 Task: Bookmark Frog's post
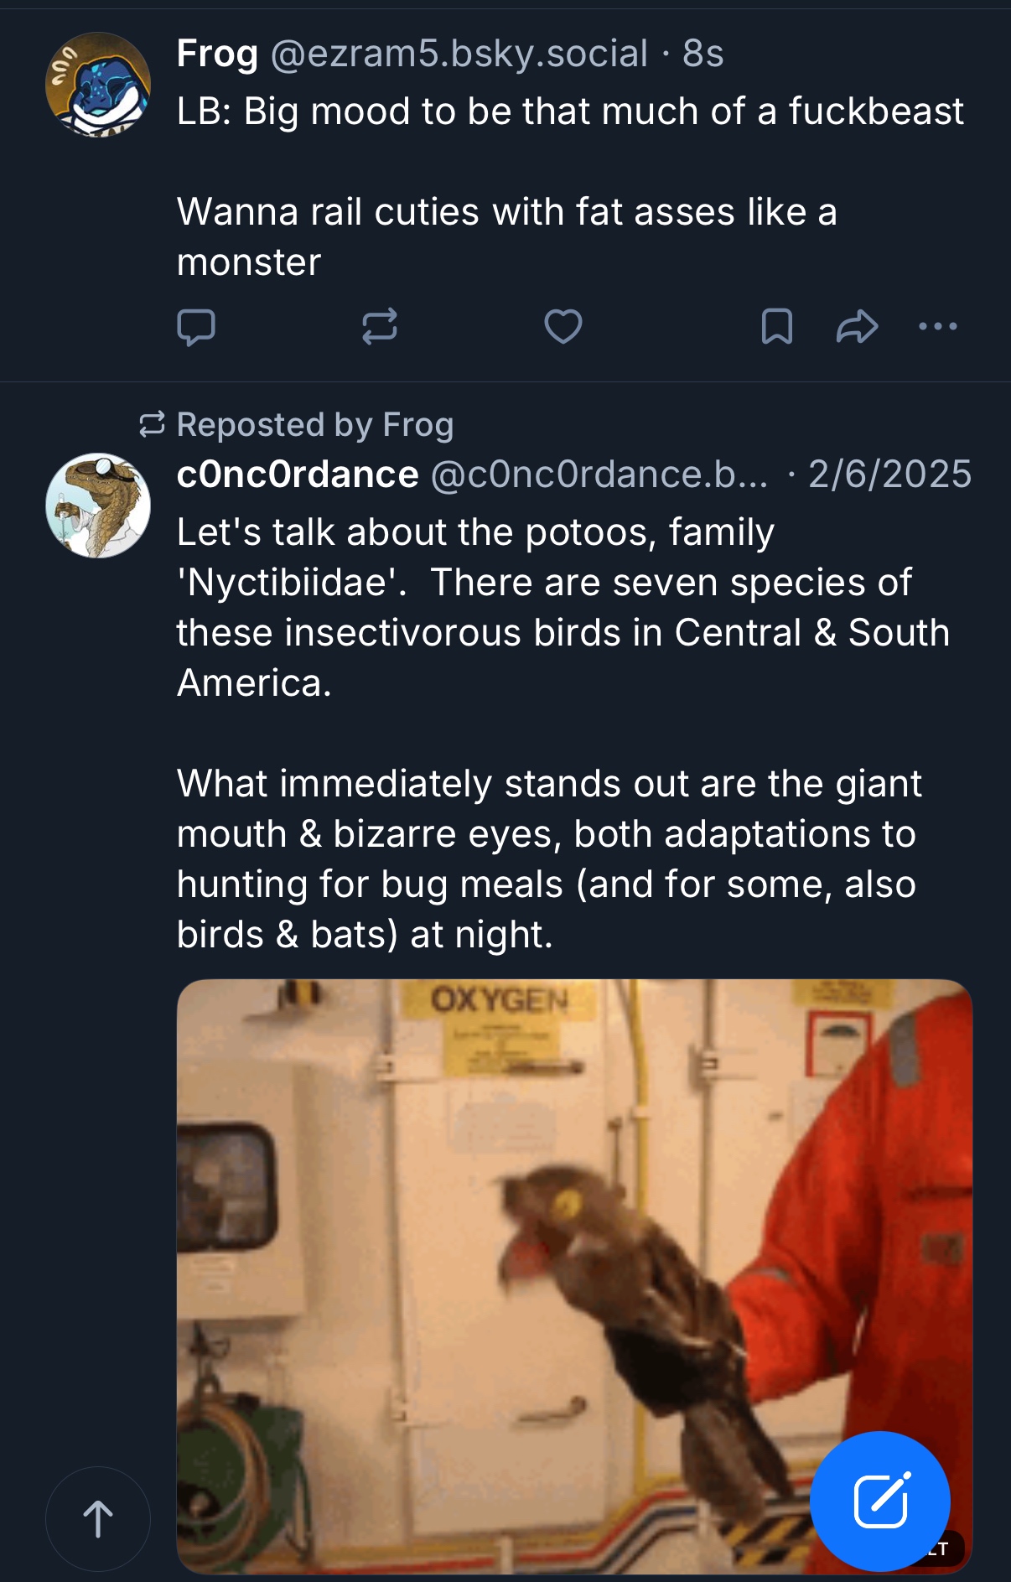[x=776, y=327]
